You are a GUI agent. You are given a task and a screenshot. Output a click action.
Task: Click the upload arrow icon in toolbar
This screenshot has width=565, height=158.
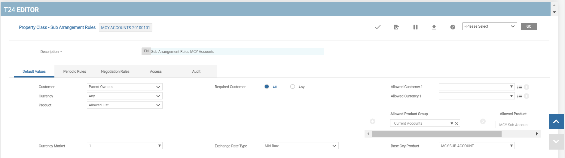click(x=434, y=27)
